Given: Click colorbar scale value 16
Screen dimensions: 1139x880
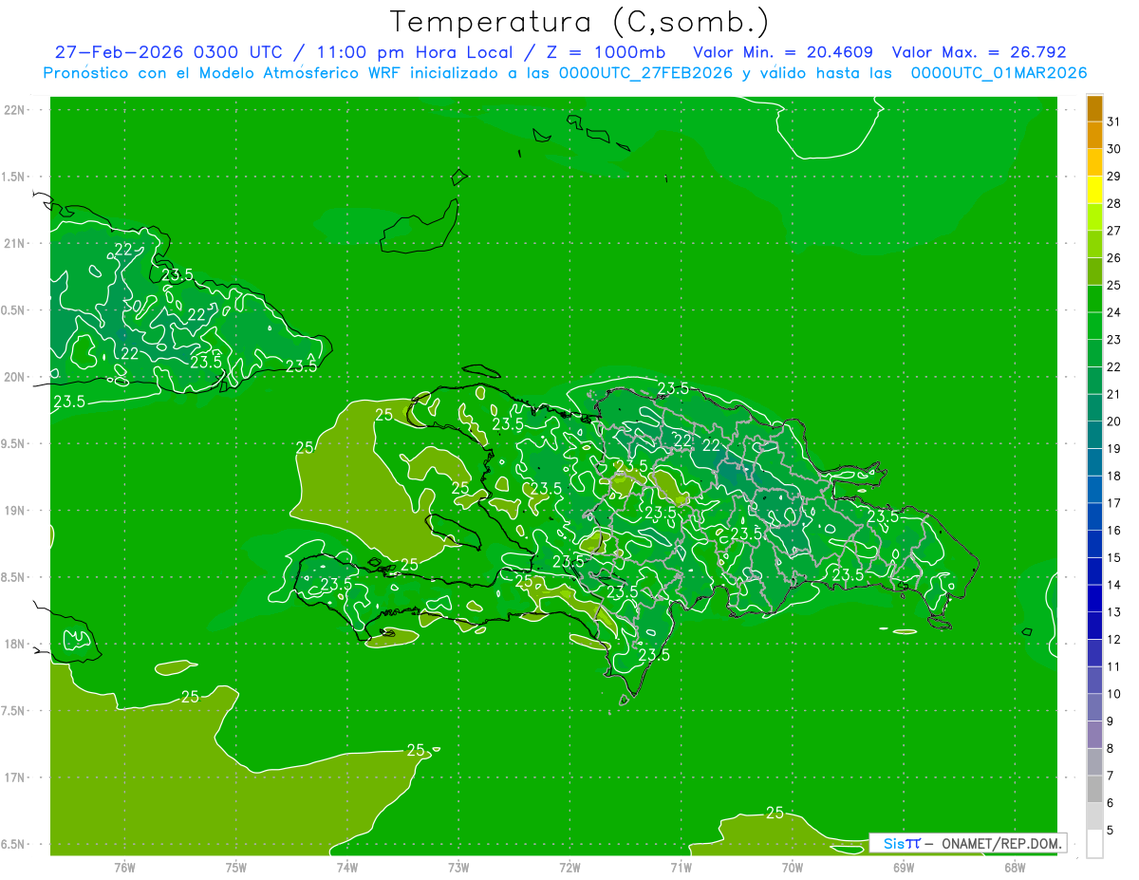Looking at the screenshot, I should 1114,531.
